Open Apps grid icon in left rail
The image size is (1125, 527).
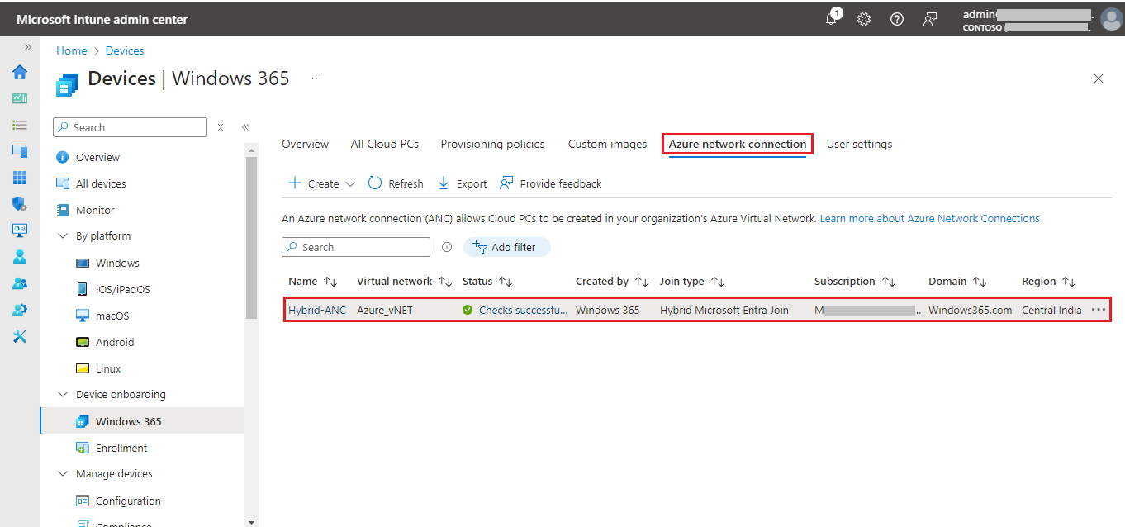[19, 178]
